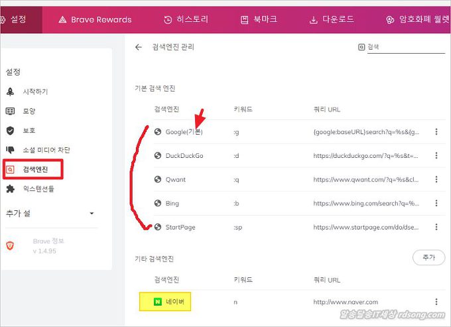This screenshot has height=327, width=451.
Task: Expand the 추가 설정 section arrow
Action: 92,214
